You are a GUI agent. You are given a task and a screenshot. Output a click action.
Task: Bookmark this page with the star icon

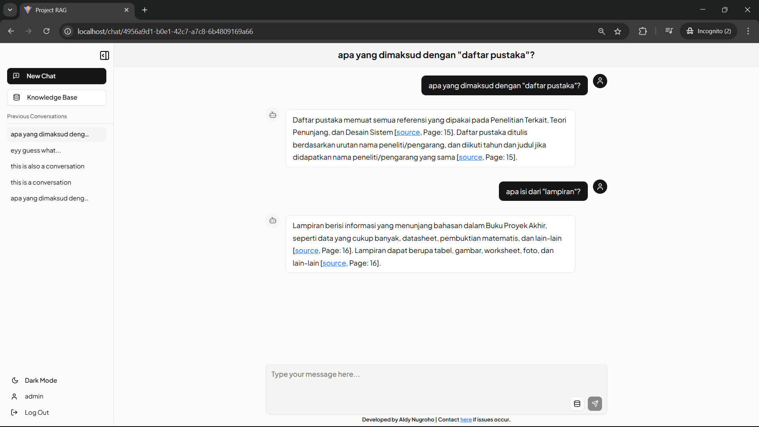(x=617, y=31)
